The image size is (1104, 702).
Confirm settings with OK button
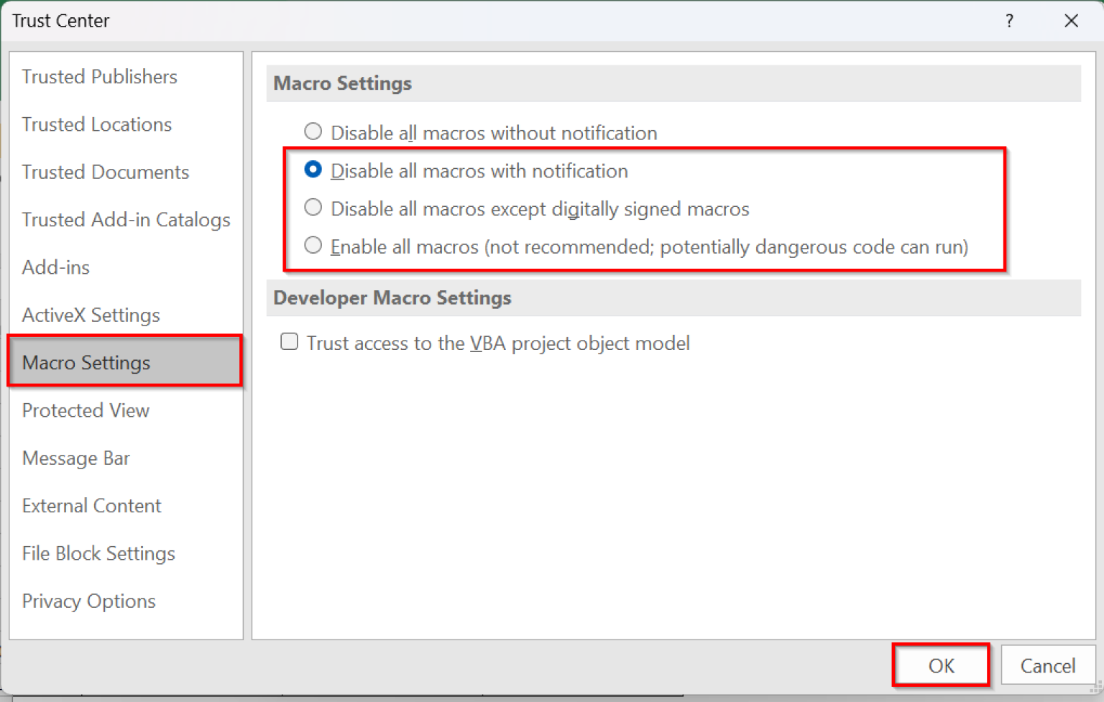pos(940,665)
